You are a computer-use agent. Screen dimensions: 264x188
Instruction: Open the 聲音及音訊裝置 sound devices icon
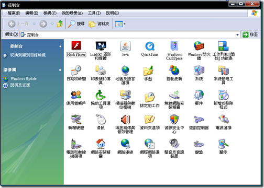[174, 144]
